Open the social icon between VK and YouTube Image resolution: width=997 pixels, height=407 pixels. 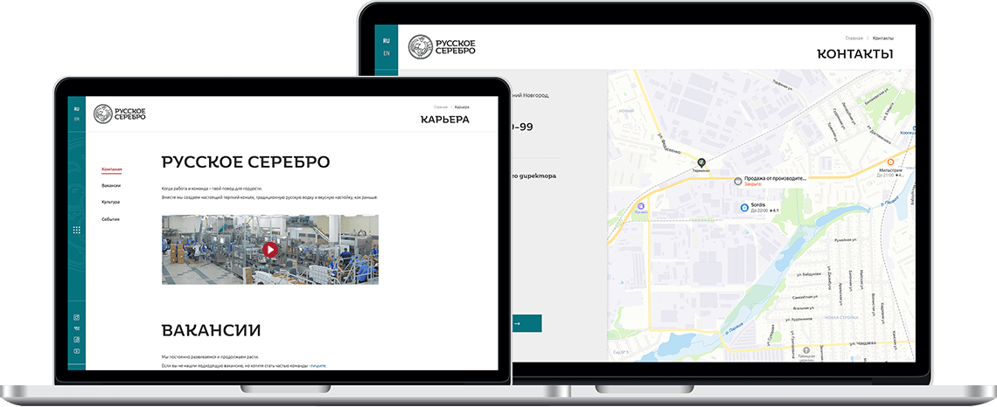point(76,340)
